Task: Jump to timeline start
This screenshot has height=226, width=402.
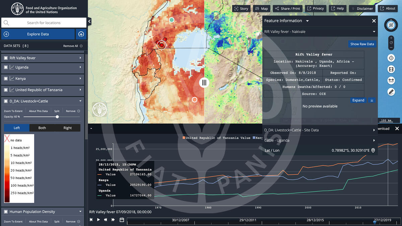Action: (x=91, y=220)
